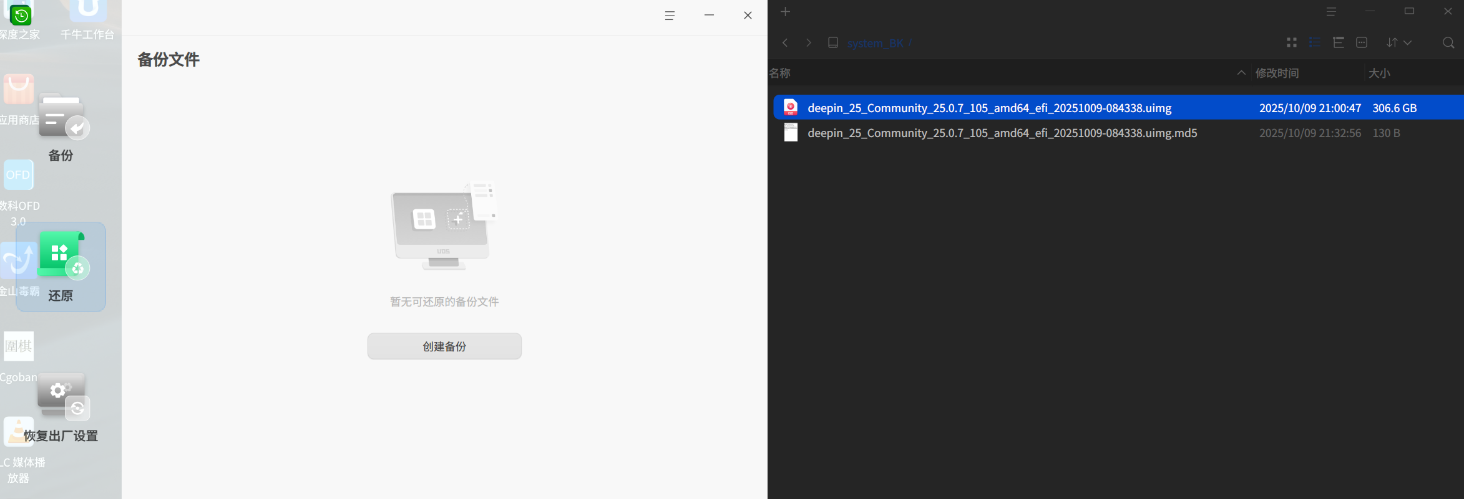Click the 2025/10/09 21:32:56 modified time
The image size is (1464, 499).
pyautogui.click(x=1310, y=133)
